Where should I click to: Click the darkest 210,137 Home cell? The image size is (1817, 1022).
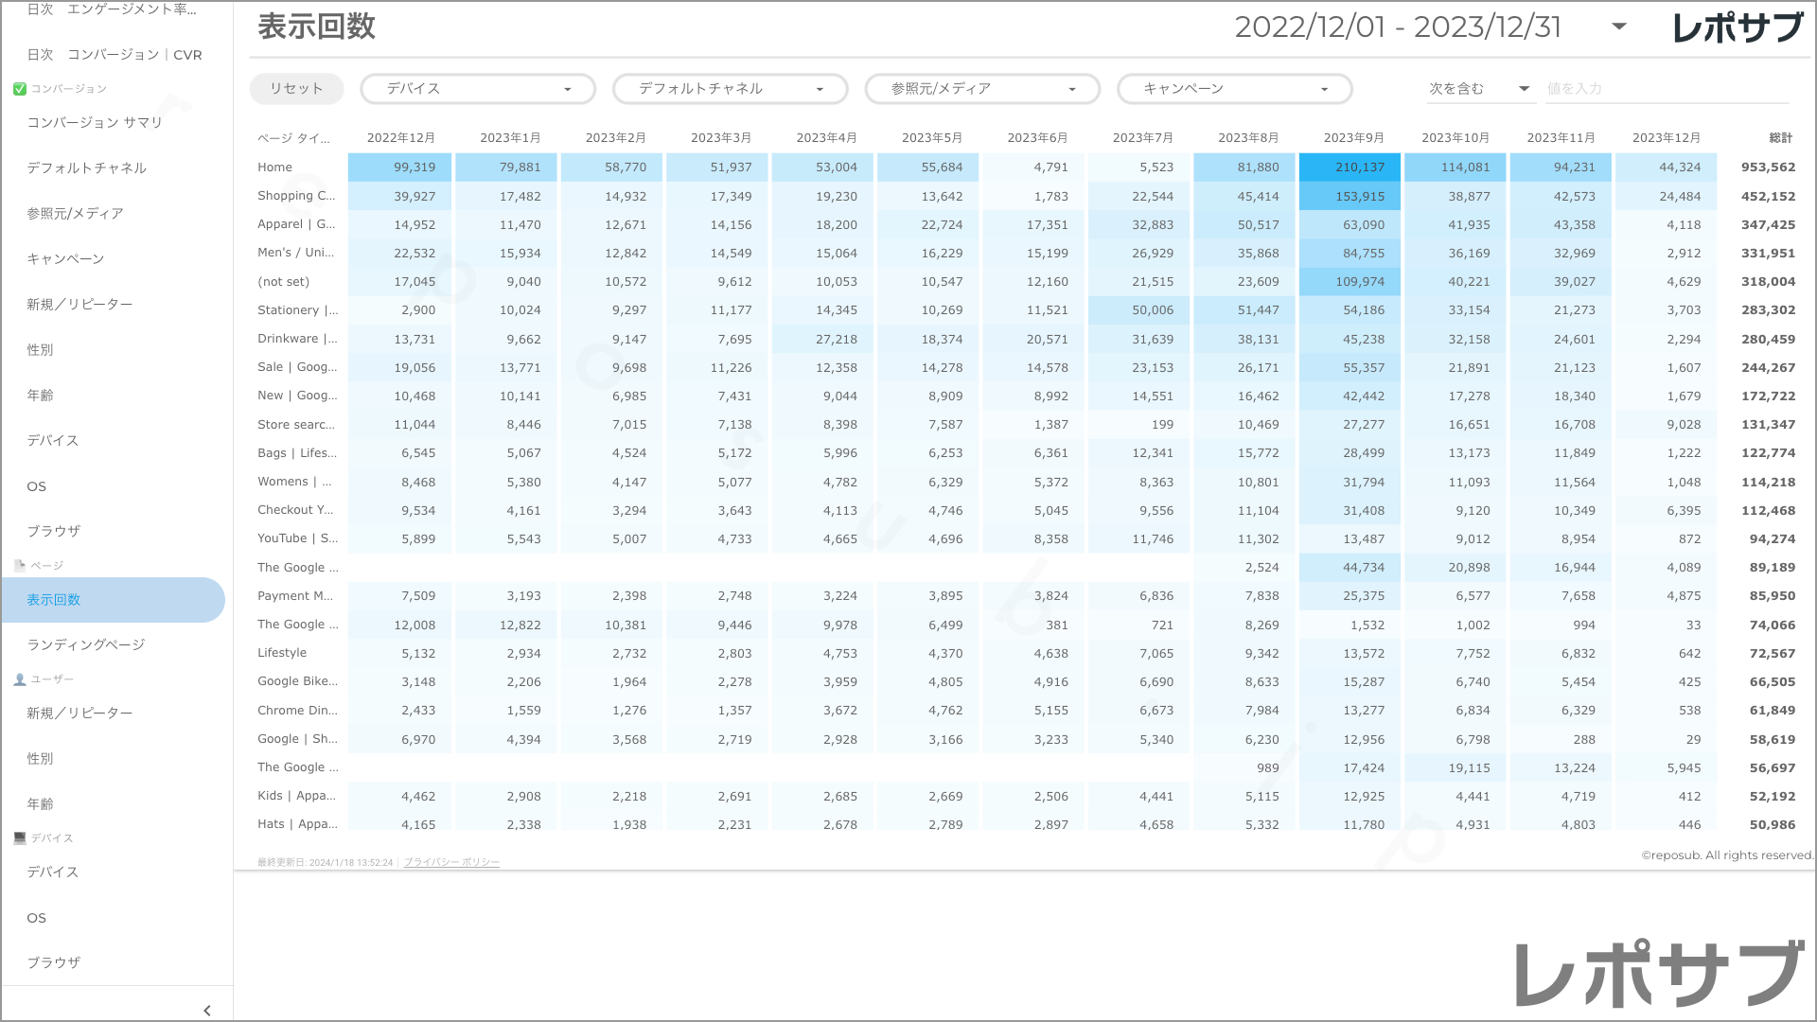tap(1352, 167)
